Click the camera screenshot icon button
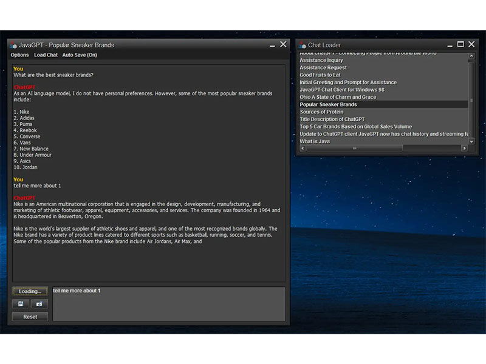Viewport: 486px width, 364px height. (39, 304)
